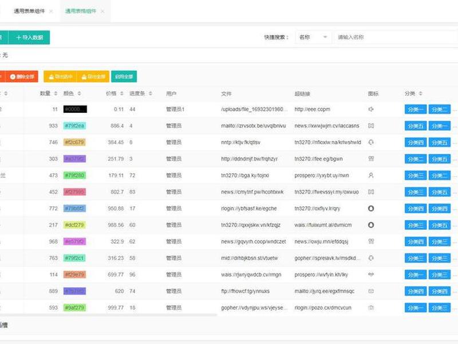Close the 通用表单组件 tab

[51, 11]
